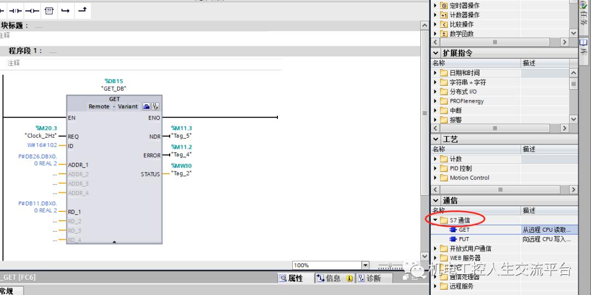Expand the 远程服务 folder
The height and width of the screenshot is (295, 591).
coord(436,286)
